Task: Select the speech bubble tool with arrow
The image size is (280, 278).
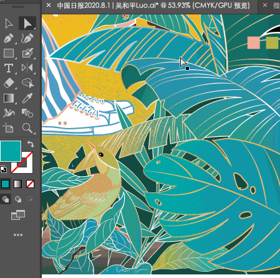Action: [x=28, y=83]
